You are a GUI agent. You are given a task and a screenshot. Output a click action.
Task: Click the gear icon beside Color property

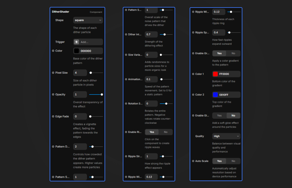(52, 50)
